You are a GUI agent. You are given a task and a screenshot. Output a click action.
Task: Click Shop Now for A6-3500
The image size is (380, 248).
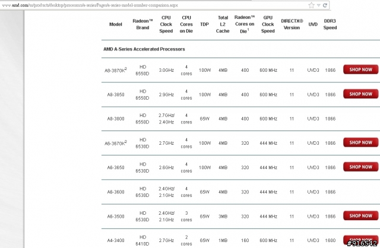coord(360,216)
